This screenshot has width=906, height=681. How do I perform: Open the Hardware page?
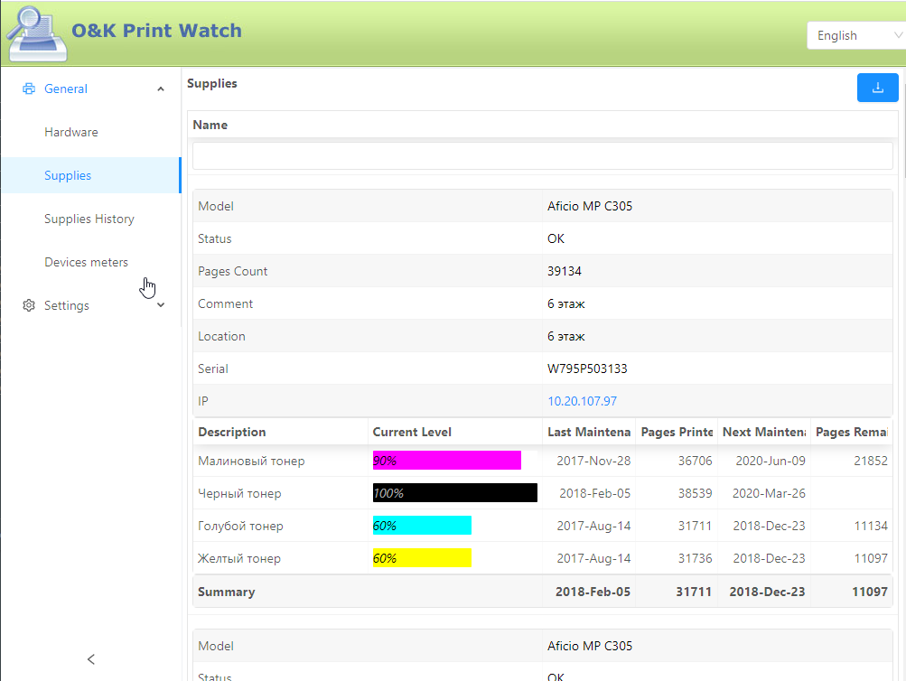click(x=71, y=132)
